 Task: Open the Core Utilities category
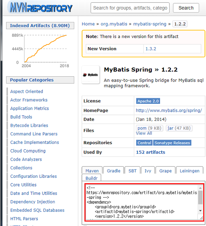coord(23,185)
